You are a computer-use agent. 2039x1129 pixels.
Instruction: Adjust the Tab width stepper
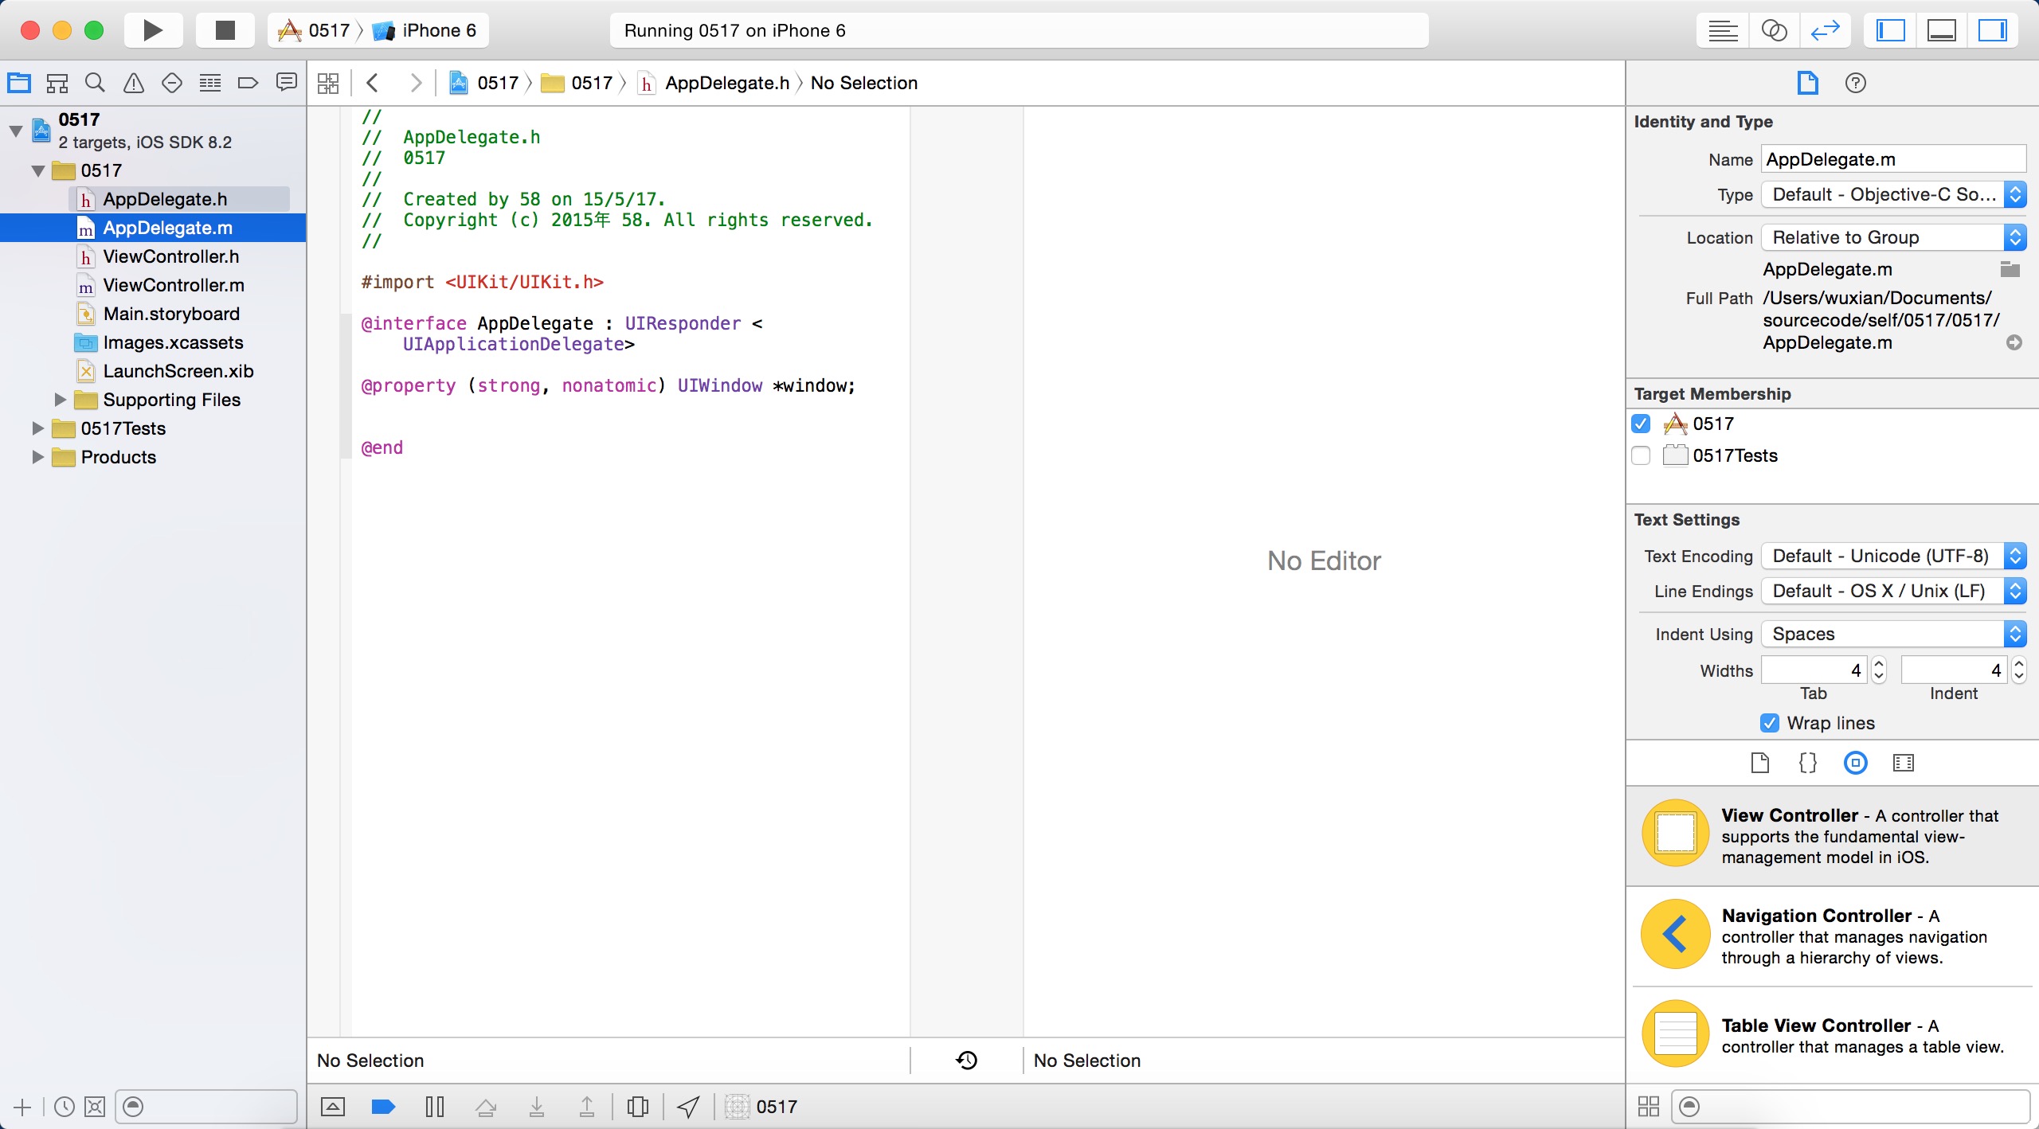coord(1879,670)
